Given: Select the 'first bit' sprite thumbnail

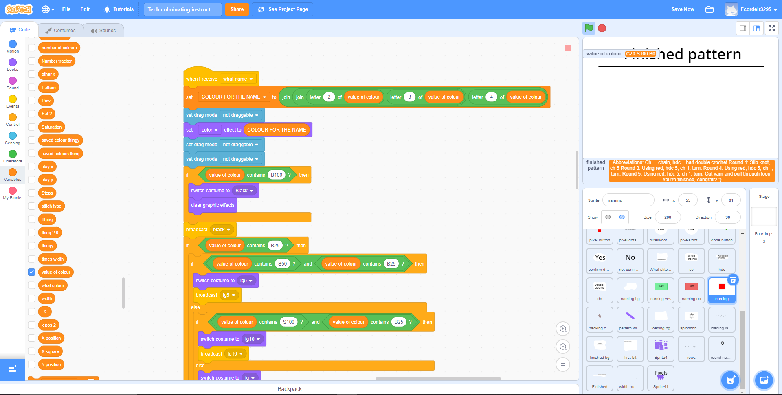Looking at the screenshot, I should [x=630, y=349].
